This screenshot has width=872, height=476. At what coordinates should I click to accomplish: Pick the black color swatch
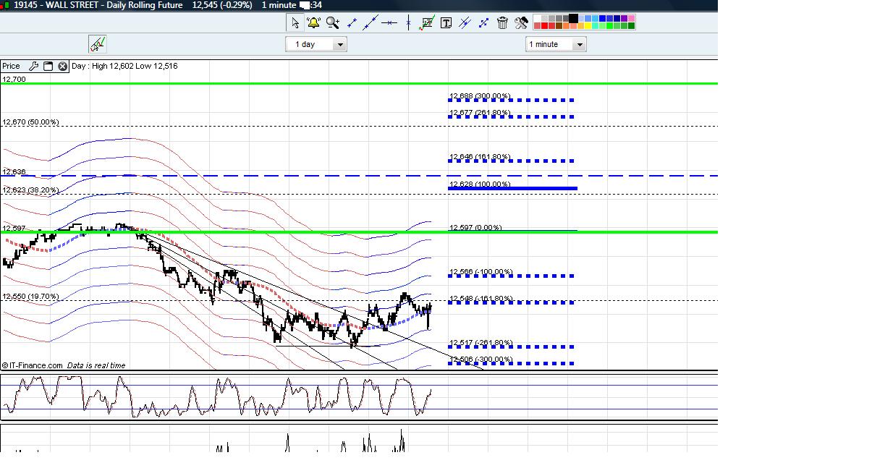[x=573, y=18]
